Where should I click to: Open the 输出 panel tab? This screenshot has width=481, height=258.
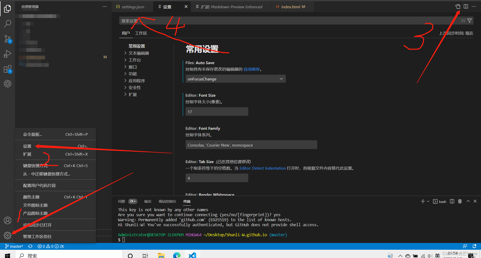tap(148, 201)
